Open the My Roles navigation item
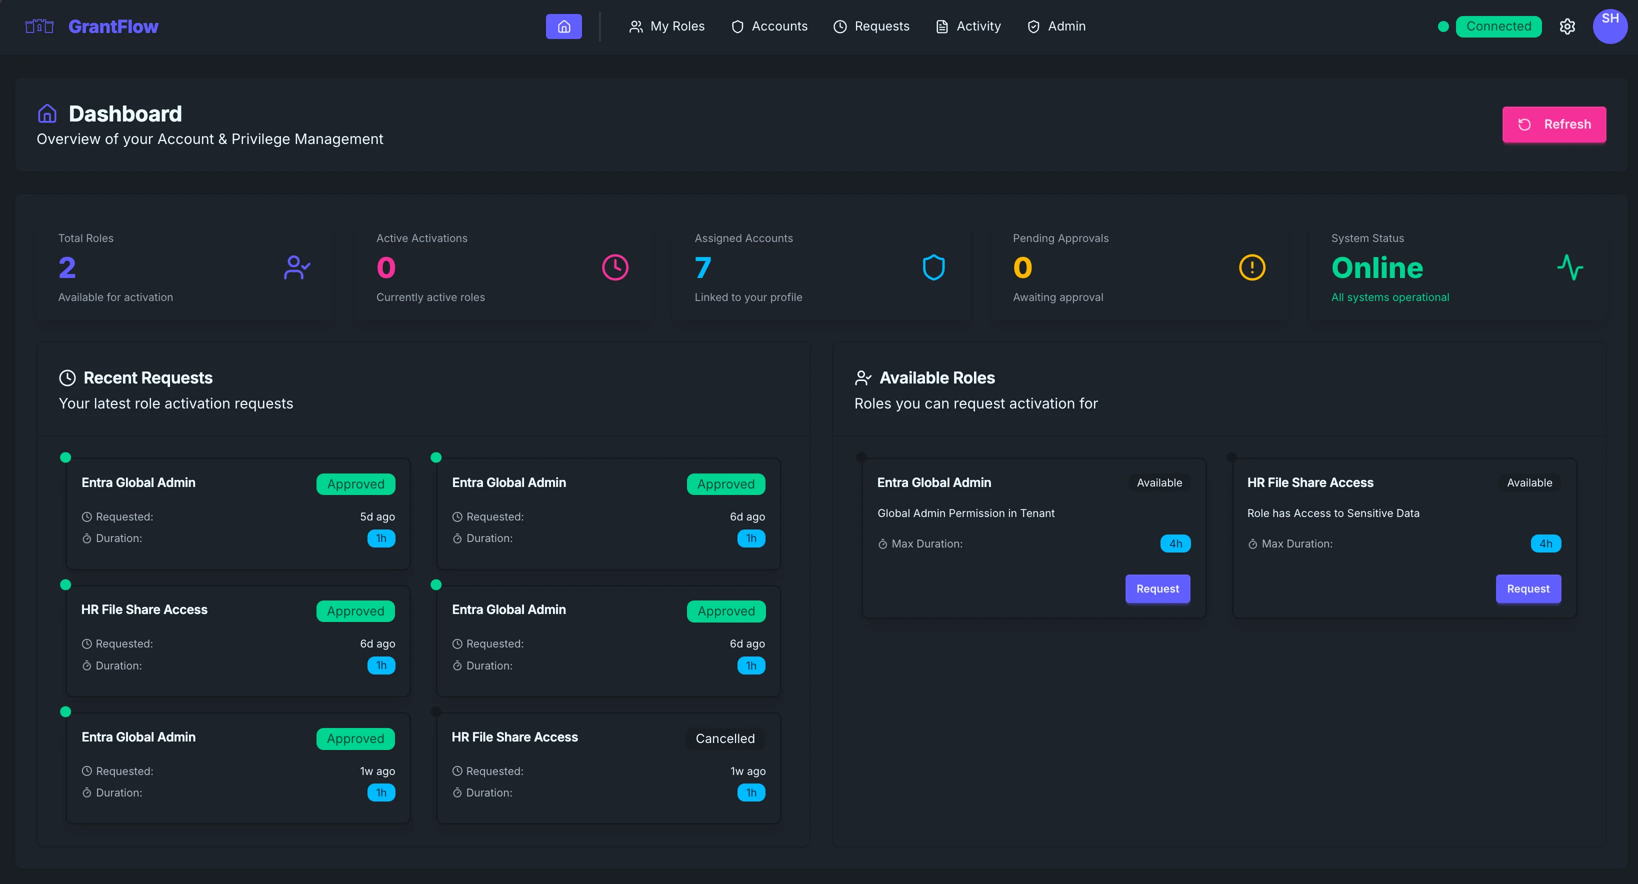 [666, 26]
